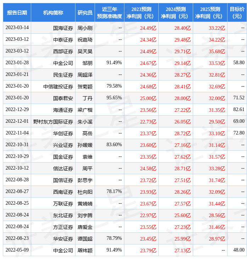Click the 2024预测净利润 column header
This screenshot has width=247, height=259.
click(x=176, y=12)
